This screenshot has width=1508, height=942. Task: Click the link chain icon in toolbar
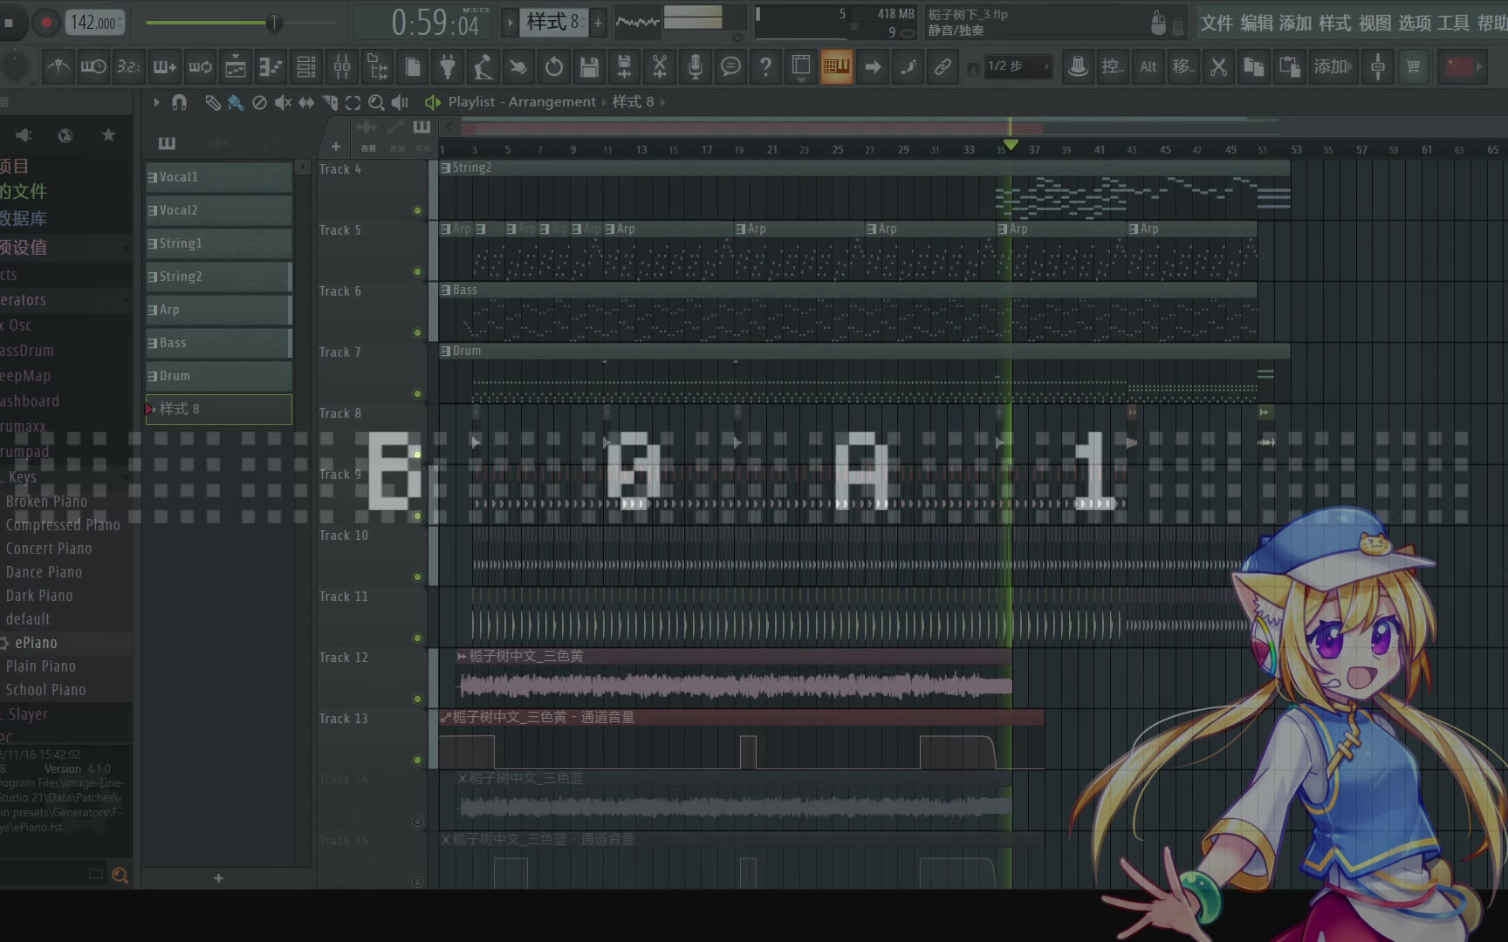[x=942, y=66]
